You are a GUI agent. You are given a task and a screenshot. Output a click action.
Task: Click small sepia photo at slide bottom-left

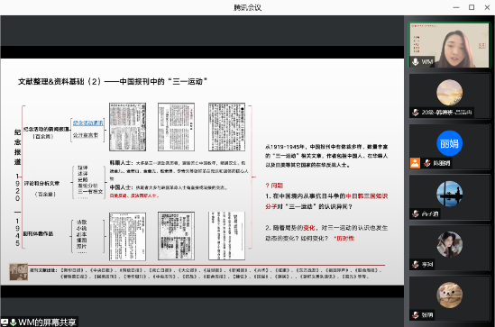[19, 272]
